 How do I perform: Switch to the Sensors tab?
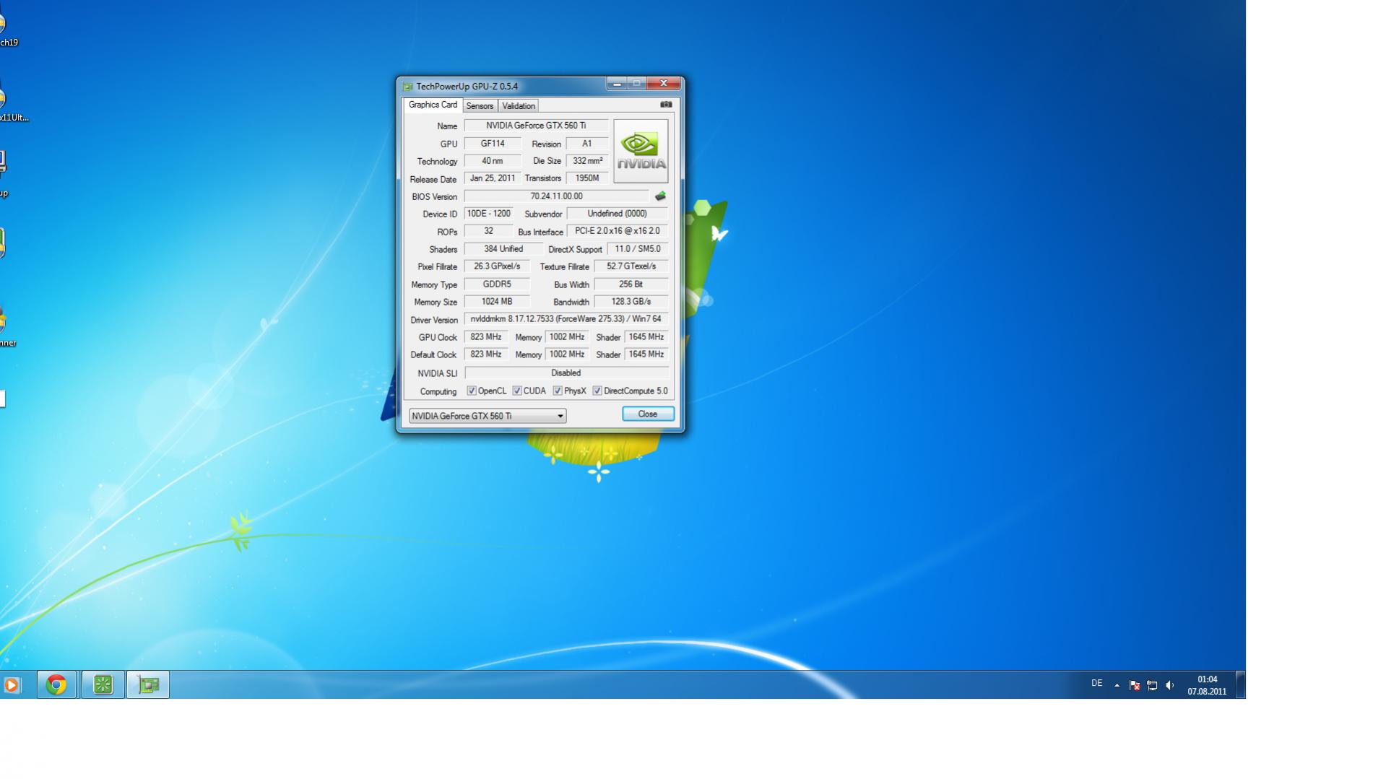coord(480,105)
